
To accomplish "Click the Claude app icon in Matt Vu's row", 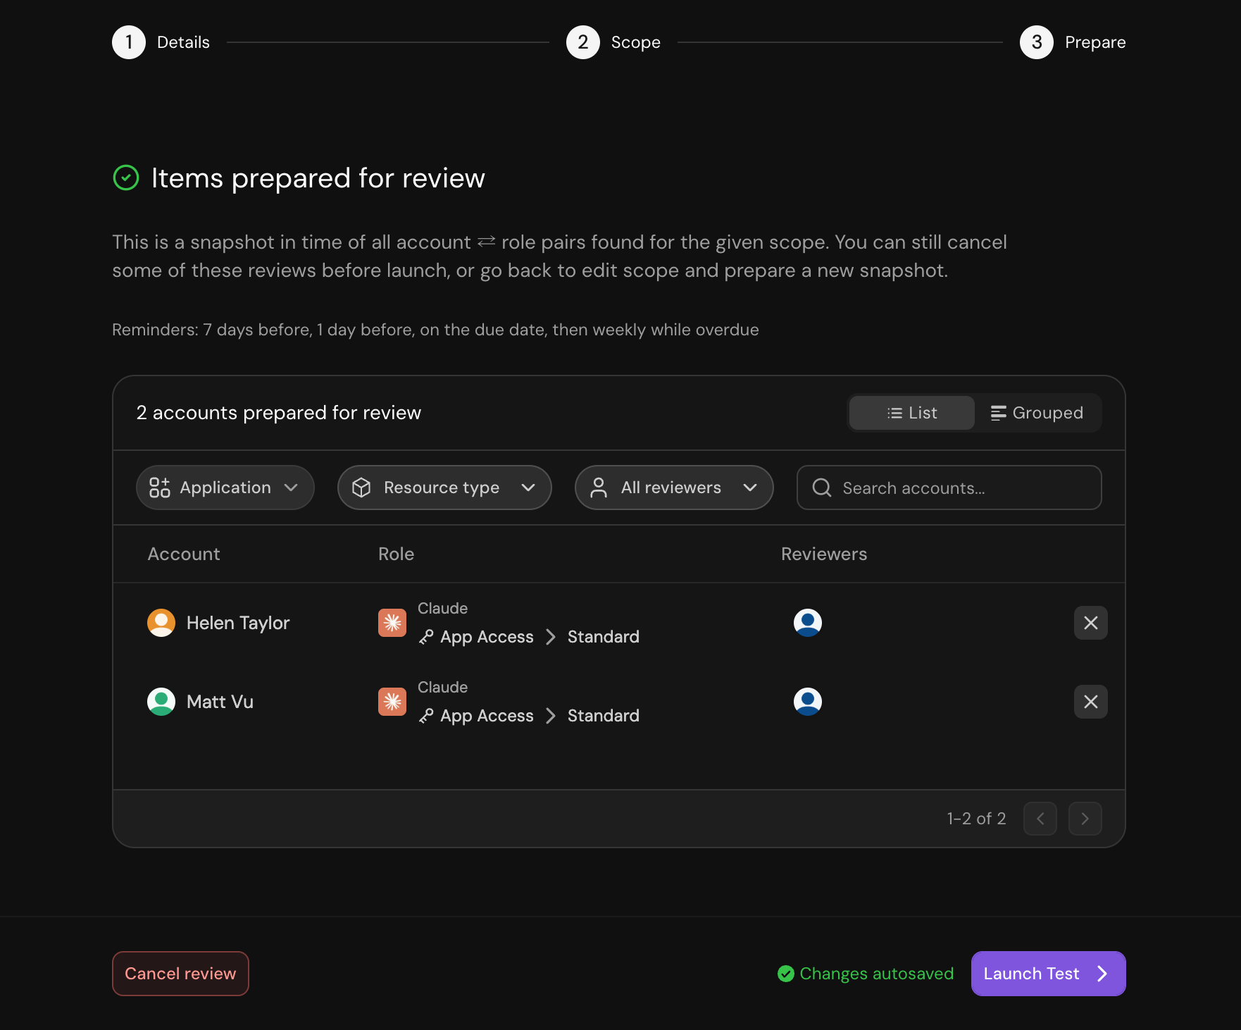I will coord(392,702).
